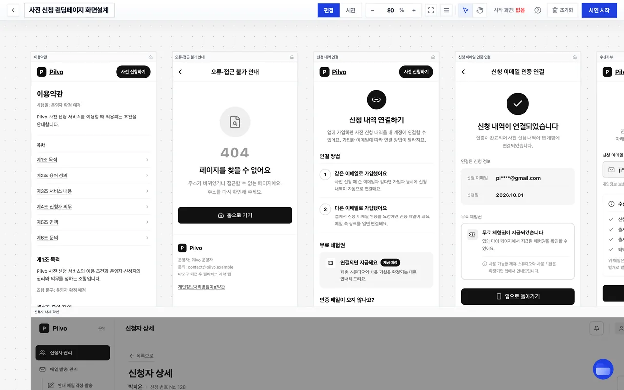Open the 개인정보처리방침이용약관 footer link
624x390 pixels.
click(x=201, y=287)
